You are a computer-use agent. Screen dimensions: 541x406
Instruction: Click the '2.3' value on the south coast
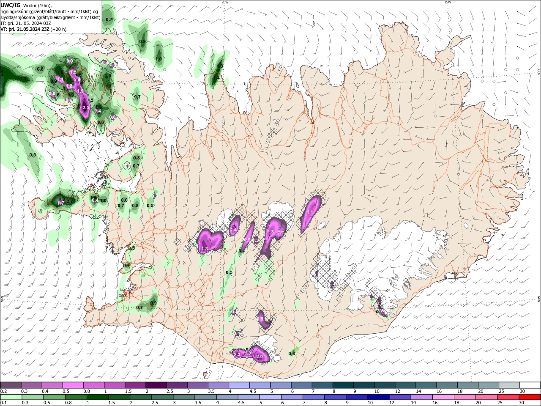click(x=237, y=354)
